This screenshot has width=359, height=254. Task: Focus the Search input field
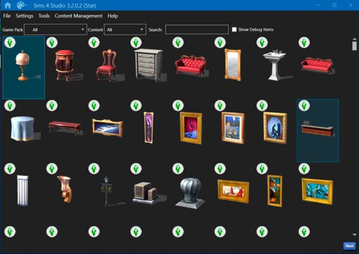[197, 30]
